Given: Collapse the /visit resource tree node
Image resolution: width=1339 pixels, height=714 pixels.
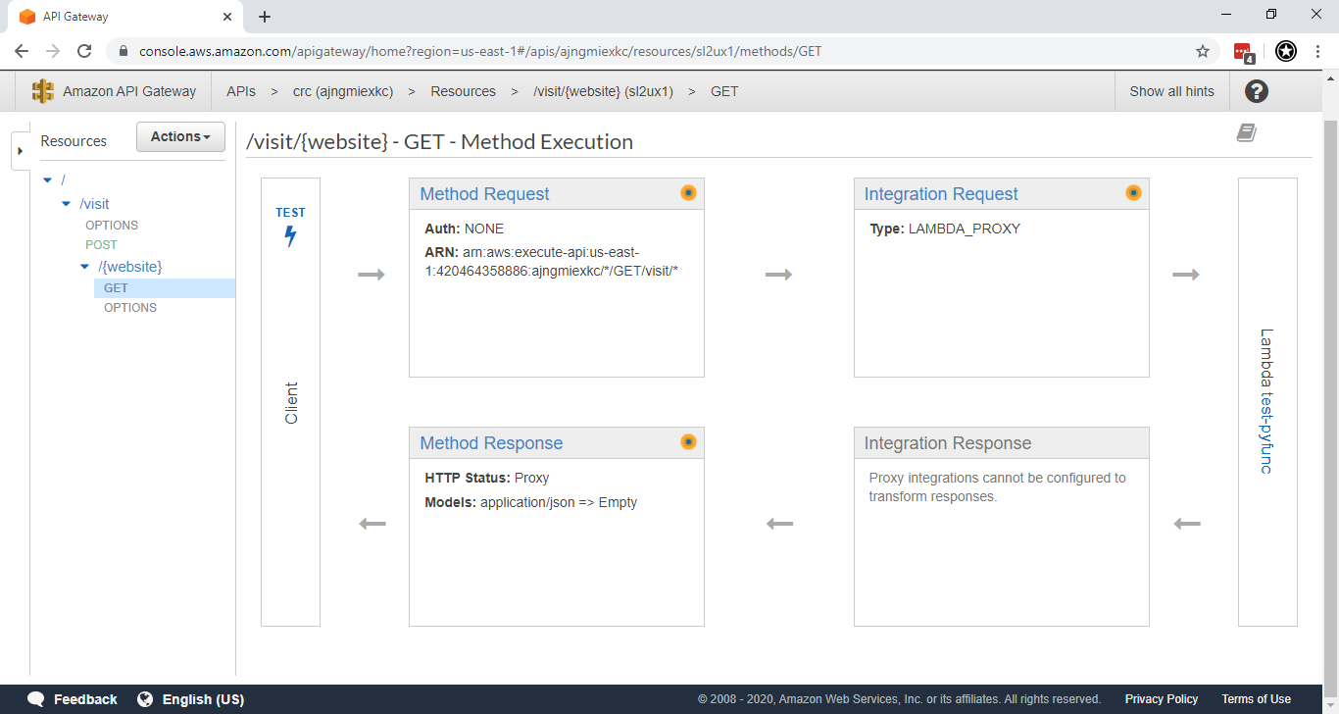Looking at the screenshot, I should point(67,204).
